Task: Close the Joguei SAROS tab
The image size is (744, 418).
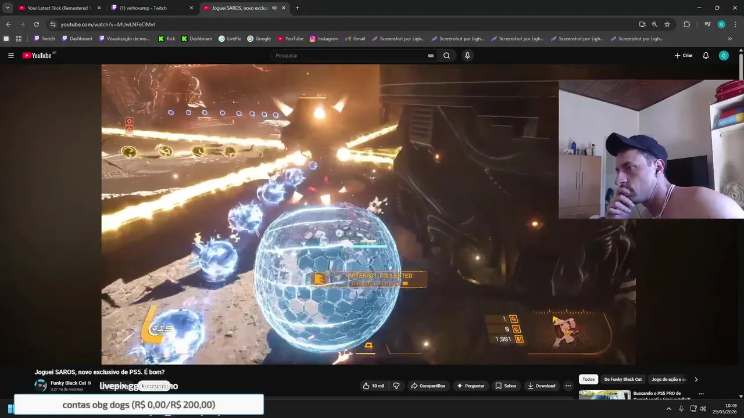Action: click(284, 8)
